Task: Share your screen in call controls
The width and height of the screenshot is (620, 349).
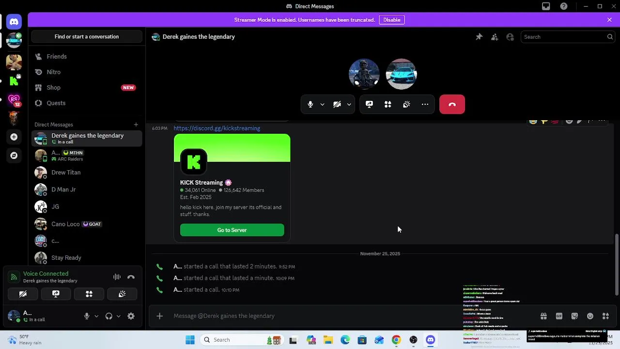Action: point(369,104)
